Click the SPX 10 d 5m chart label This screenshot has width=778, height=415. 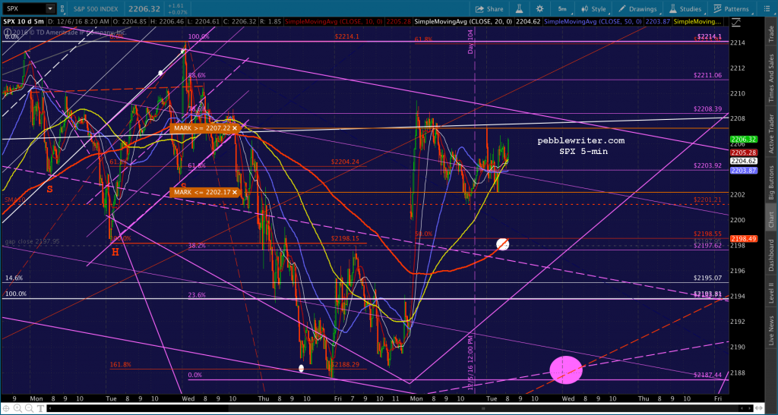(x=25, y=22)
